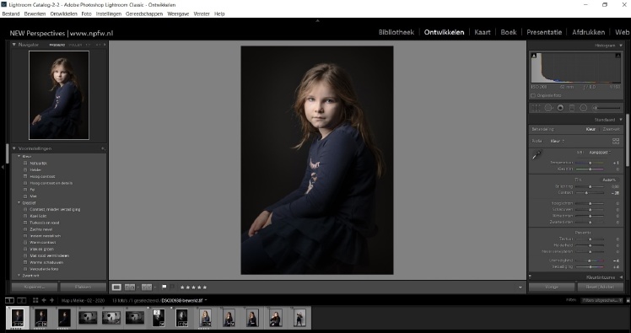Toggle filters switch in filmstrip
This screenshot has height=333, width=631.
628,300
